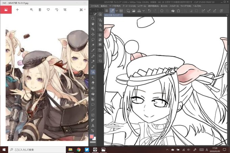Image resolution: width=230 pixels, height=153 pixels.
Task: Click the Open file folder icon in command bar
Action: tap(134, 11)
